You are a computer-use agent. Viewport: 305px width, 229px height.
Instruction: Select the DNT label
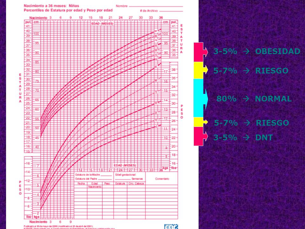pyautogui.click(x=264, y=137)
